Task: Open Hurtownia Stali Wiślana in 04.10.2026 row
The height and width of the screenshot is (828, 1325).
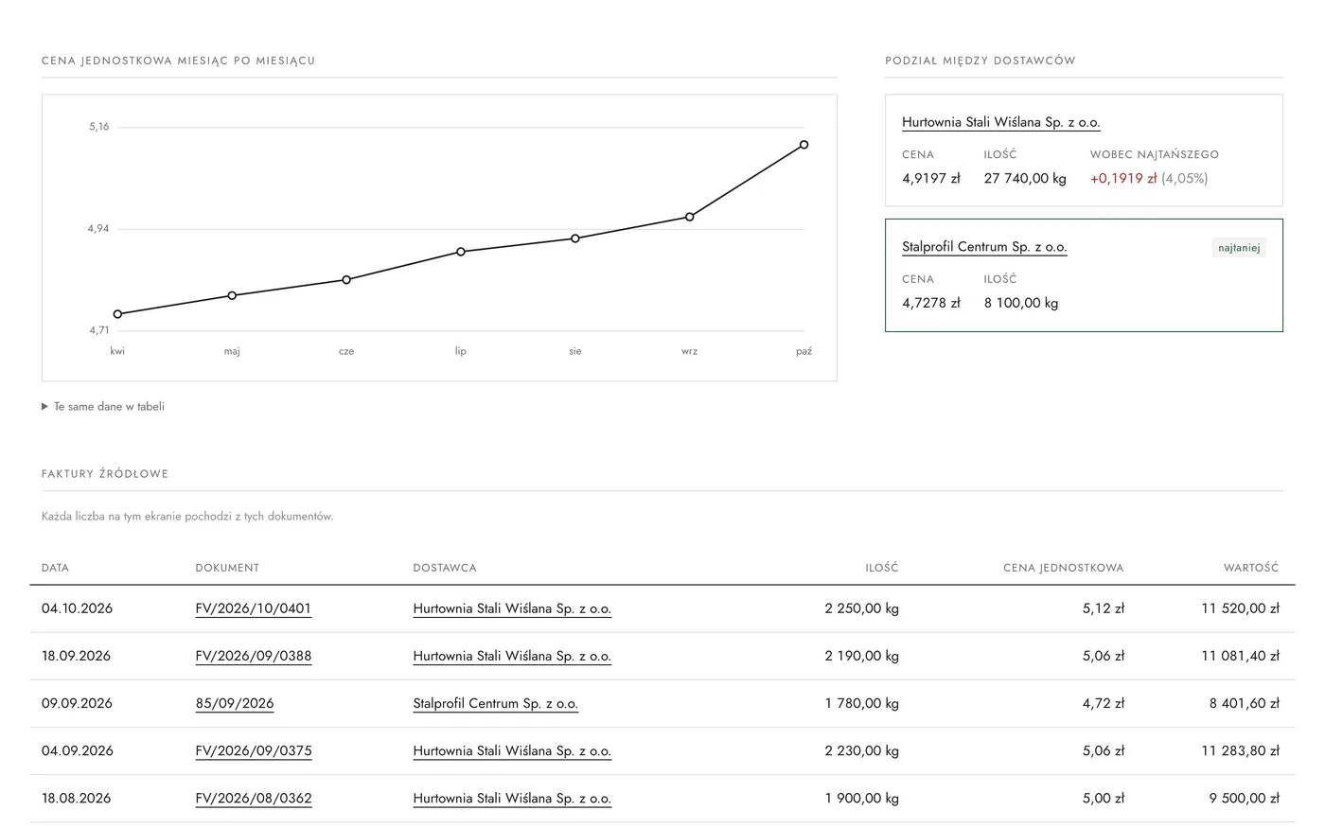Action: [x=512, y=608]
